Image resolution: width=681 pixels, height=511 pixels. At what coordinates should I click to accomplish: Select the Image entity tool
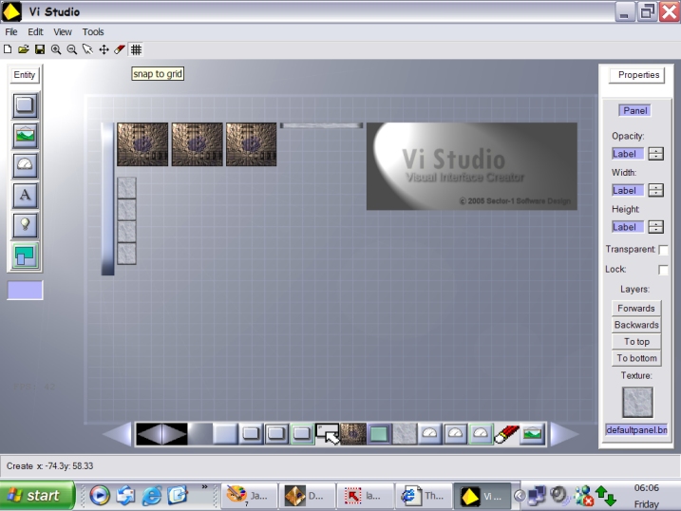pyautogui.click(x=25, y=135)
